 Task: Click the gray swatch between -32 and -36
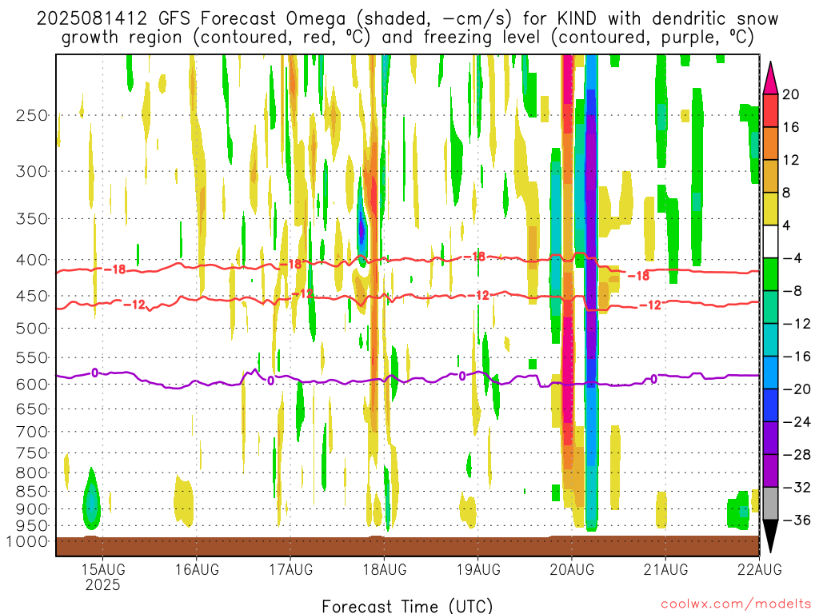tap(770, 504)
